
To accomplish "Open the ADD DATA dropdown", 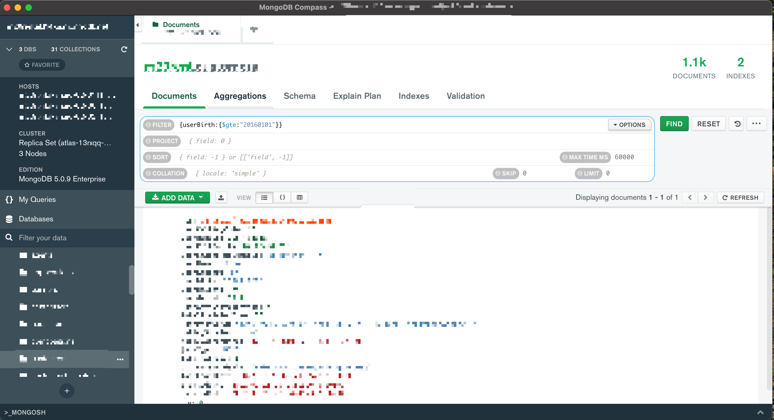I will (177, 198).
